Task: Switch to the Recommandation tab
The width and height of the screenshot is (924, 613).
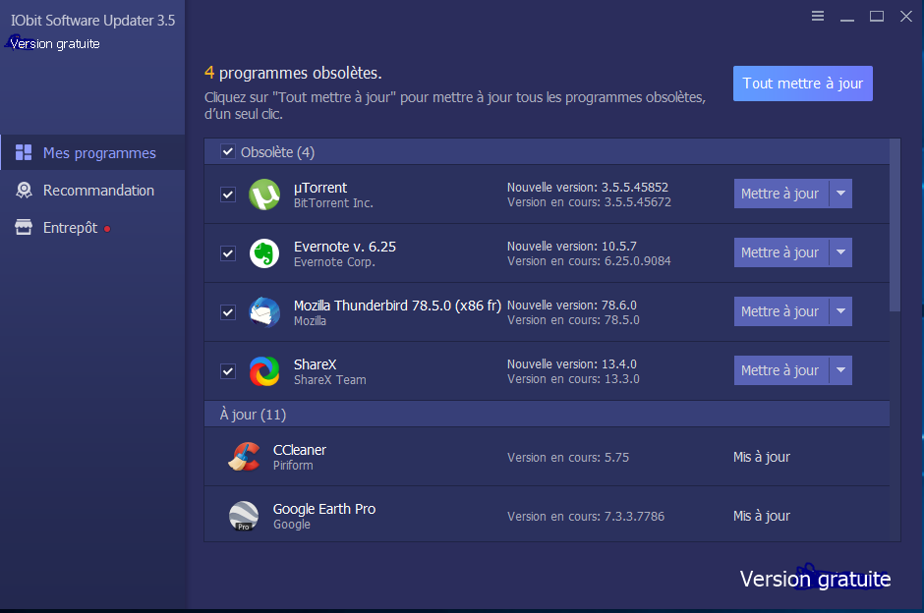Action: click(x=98, y=191)
